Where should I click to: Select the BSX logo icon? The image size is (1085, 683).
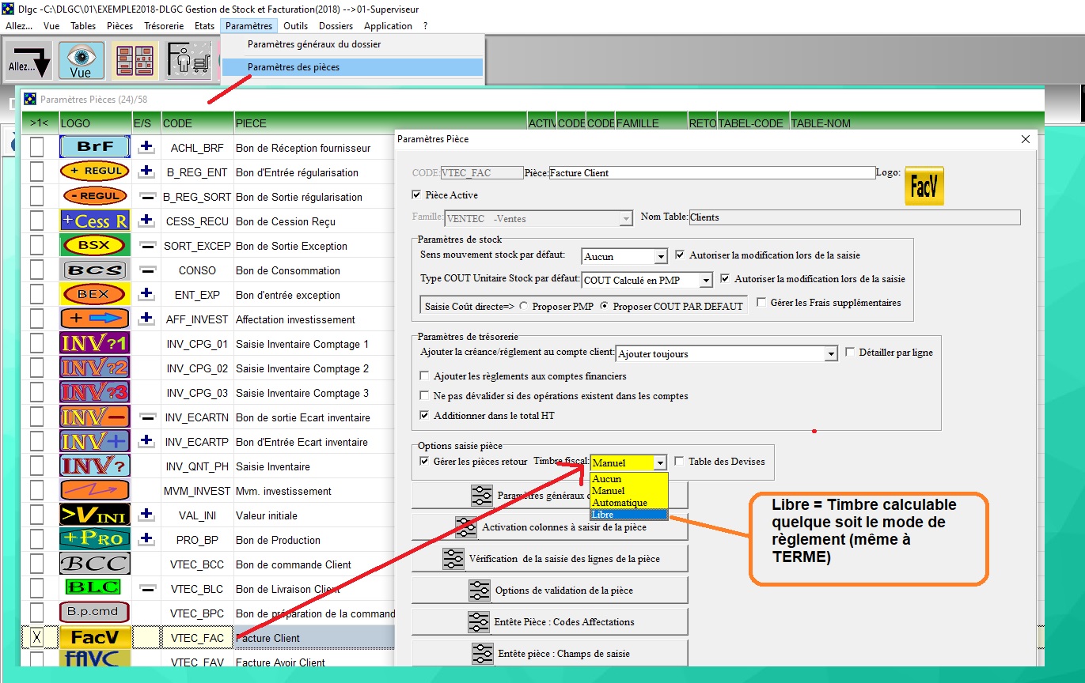pyautogui.click(x=94, y=245)
